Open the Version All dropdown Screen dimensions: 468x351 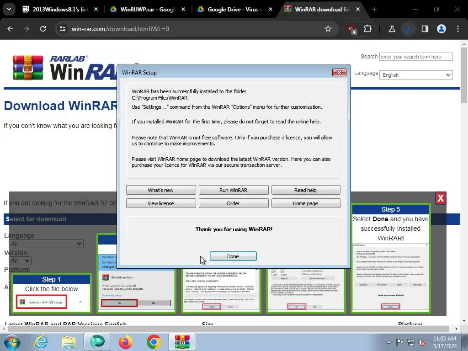tap(20, 261)
